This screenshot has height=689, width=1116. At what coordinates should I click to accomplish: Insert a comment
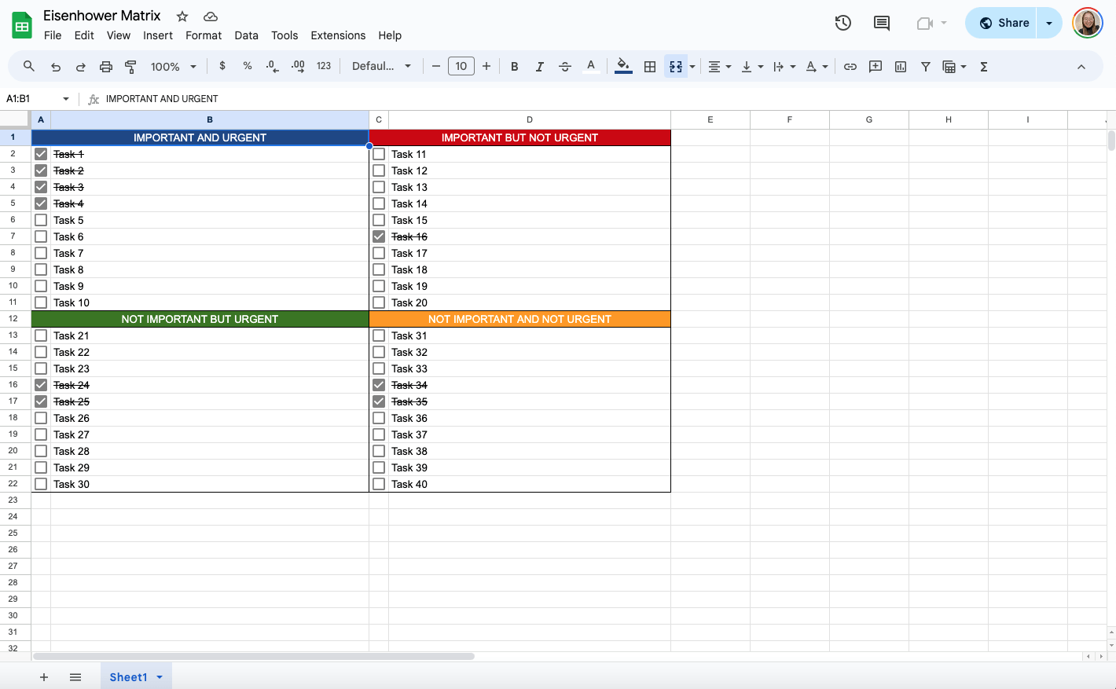[876, 67]
